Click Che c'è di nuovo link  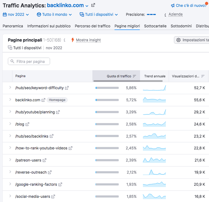tap(191, 6)
